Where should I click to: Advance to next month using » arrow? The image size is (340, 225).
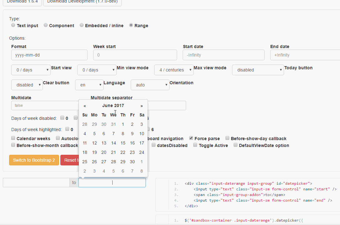tap(141, 106)
